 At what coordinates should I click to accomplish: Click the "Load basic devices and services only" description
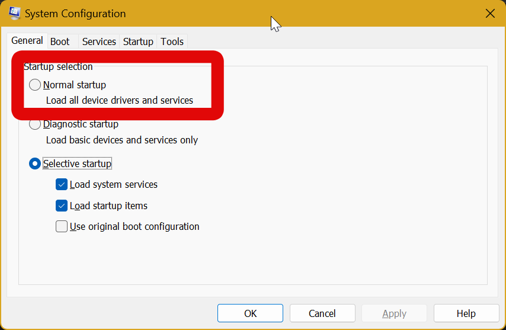pyautogui.click(x=122, y=140)
